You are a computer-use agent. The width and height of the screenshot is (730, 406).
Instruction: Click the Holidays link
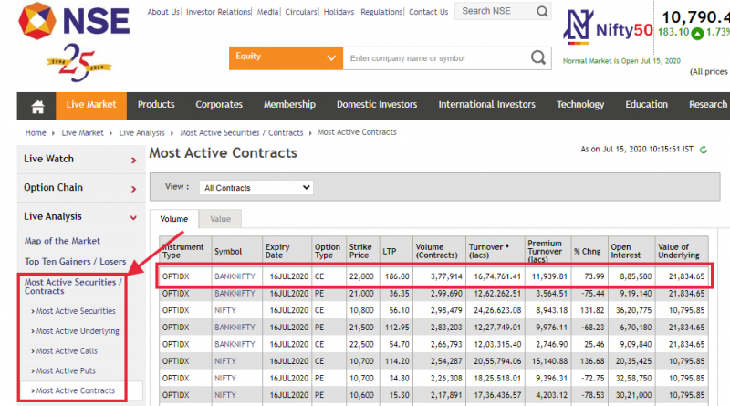339,12
